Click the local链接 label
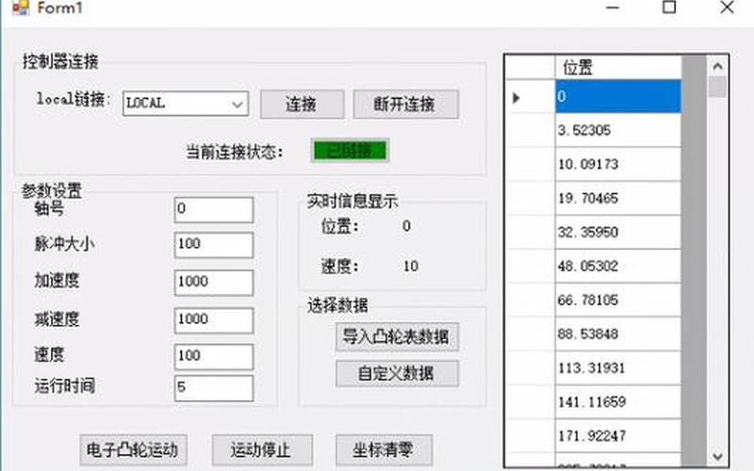The image size is (754, 471). pos(74,99)
